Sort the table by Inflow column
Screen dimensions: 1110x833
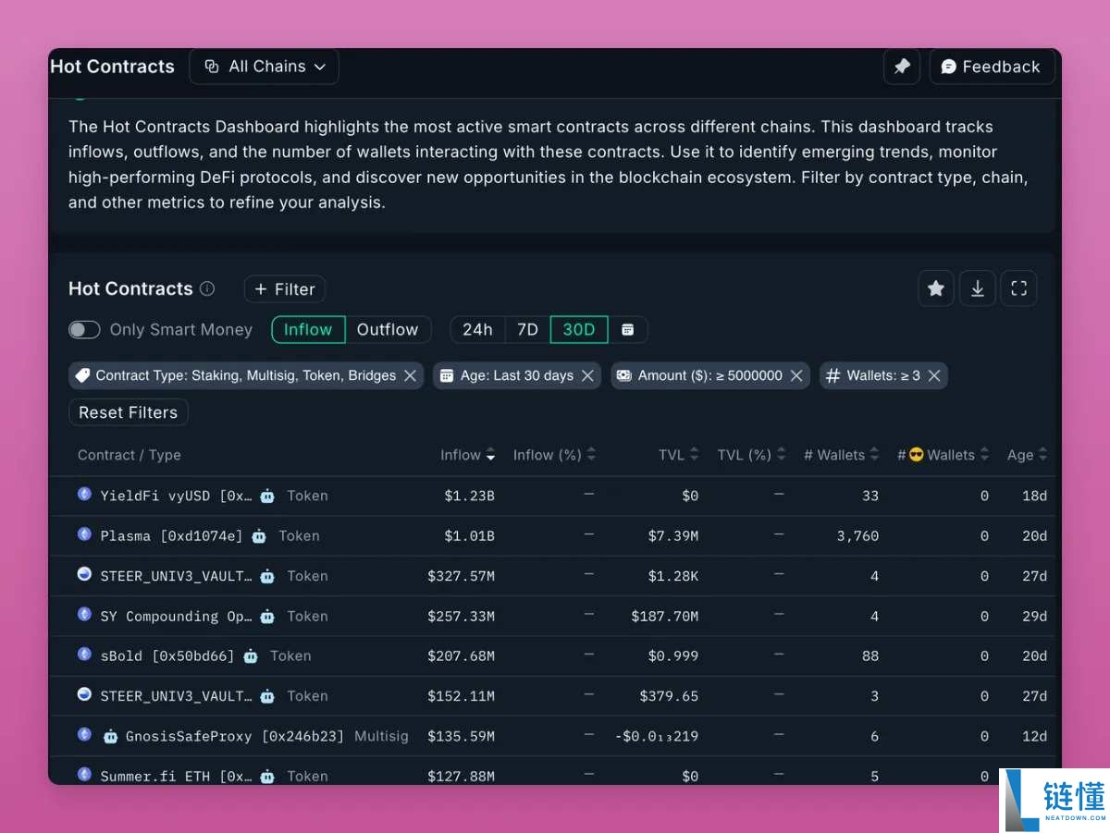[x=467, y=455]
